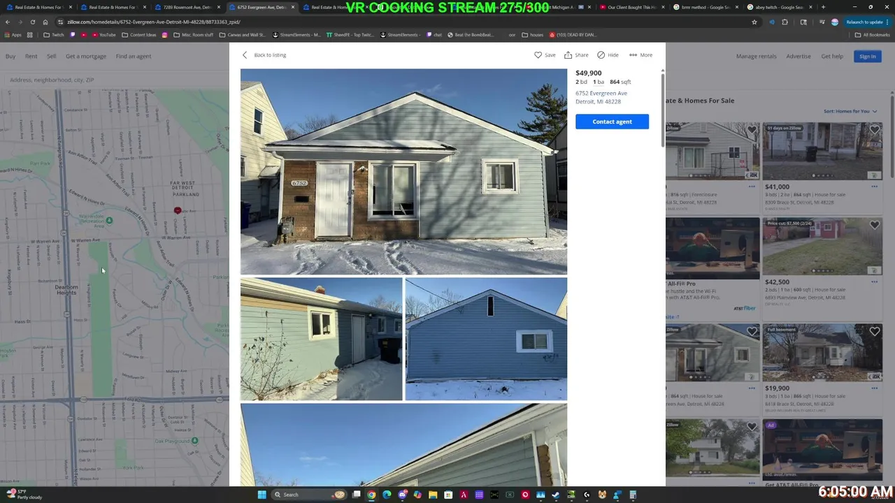Open Chrome from the taskbar
The height and width of the screenshot is (503, 895).
coord(371,495)
